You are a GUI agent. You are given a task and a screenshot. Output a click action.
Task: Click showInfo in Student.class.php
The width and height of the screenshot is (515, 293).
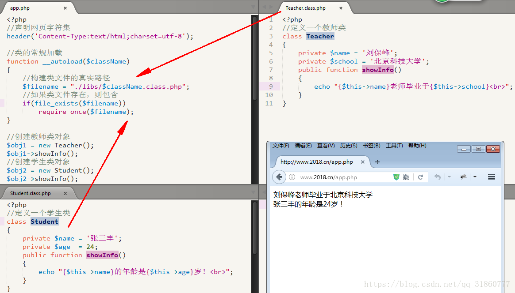click(102, 255)
